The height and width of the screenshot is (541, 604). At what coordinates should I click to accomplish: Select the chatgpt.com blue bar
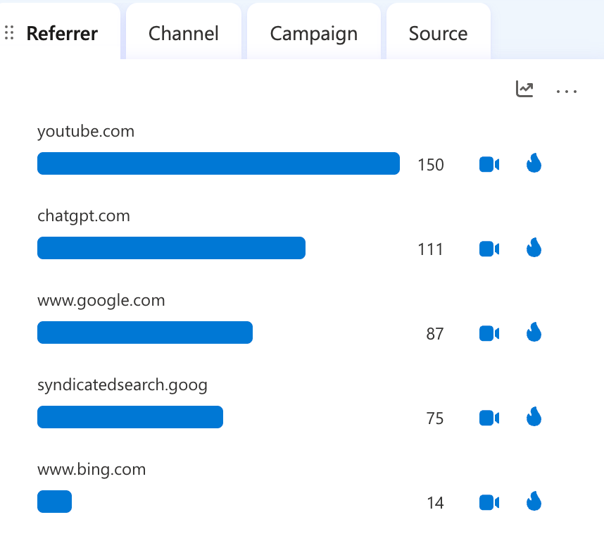click(172, 248)
